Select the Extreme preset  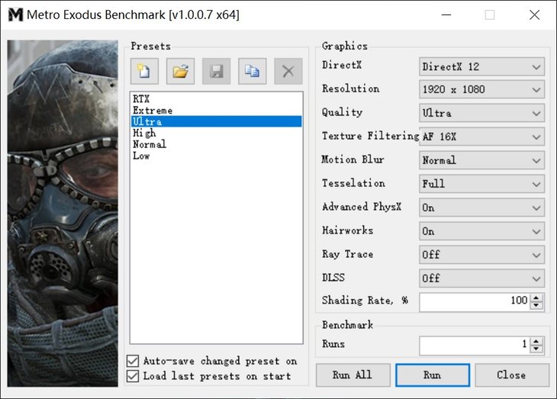tap(217, 110)
